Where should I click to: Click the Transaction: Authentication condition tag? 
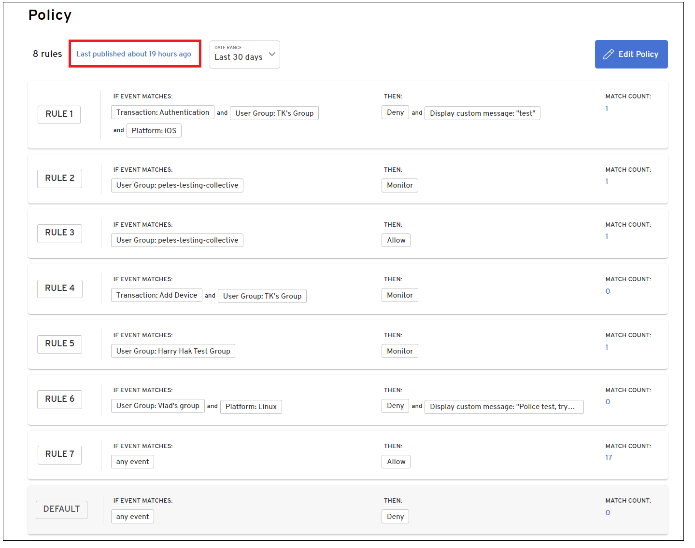click(x=162, y=112)
